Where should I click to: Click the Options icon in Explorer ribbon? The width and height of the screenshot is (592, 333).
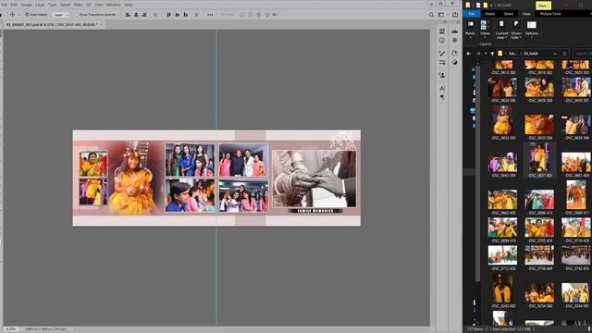coord(532,25)
